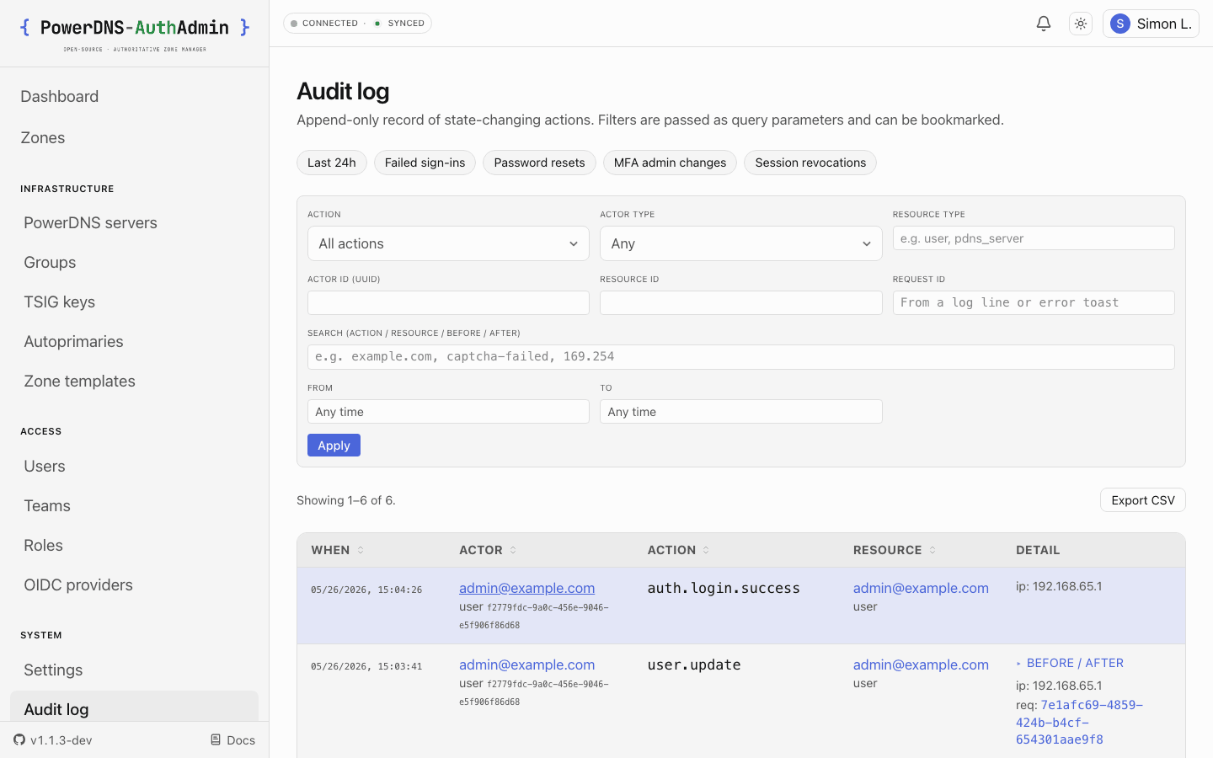
Task: Open GitHub icon beside v1.1.3-dev
Action: pos(19,740)
